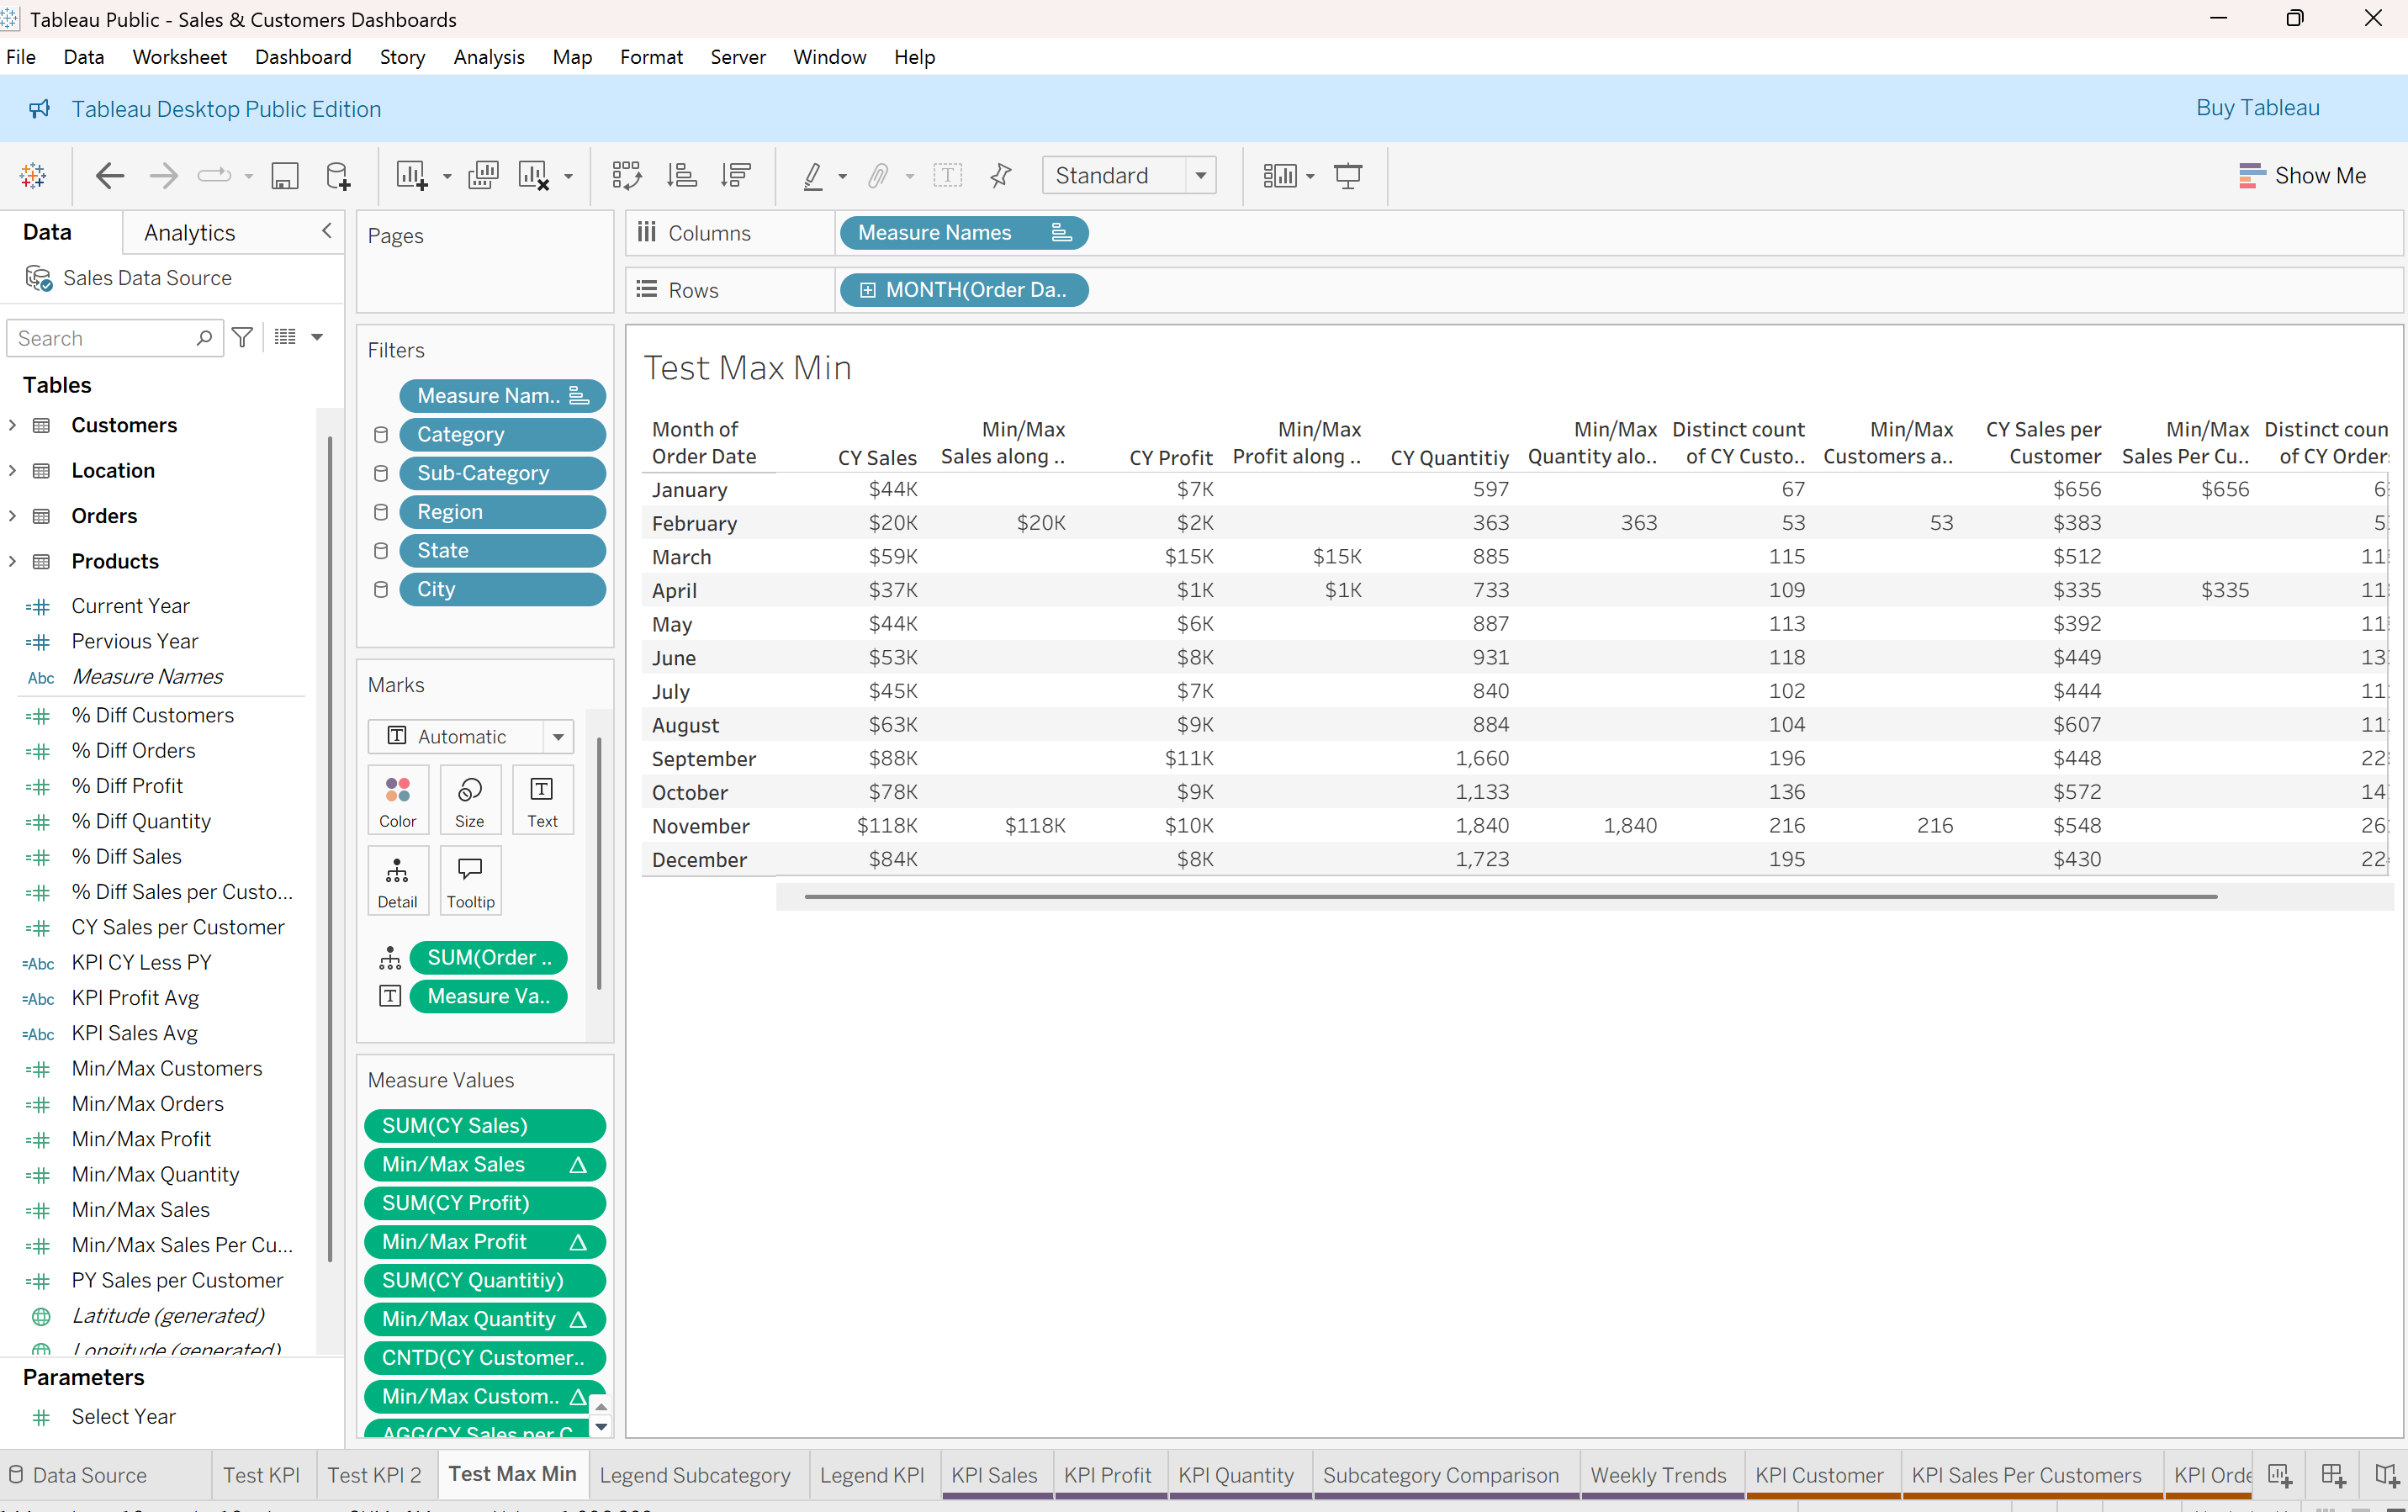Click the data pane field list scrollbar
Image resolution: width=2408 pixels, height=1512 pixels.
tap(330, 850)
